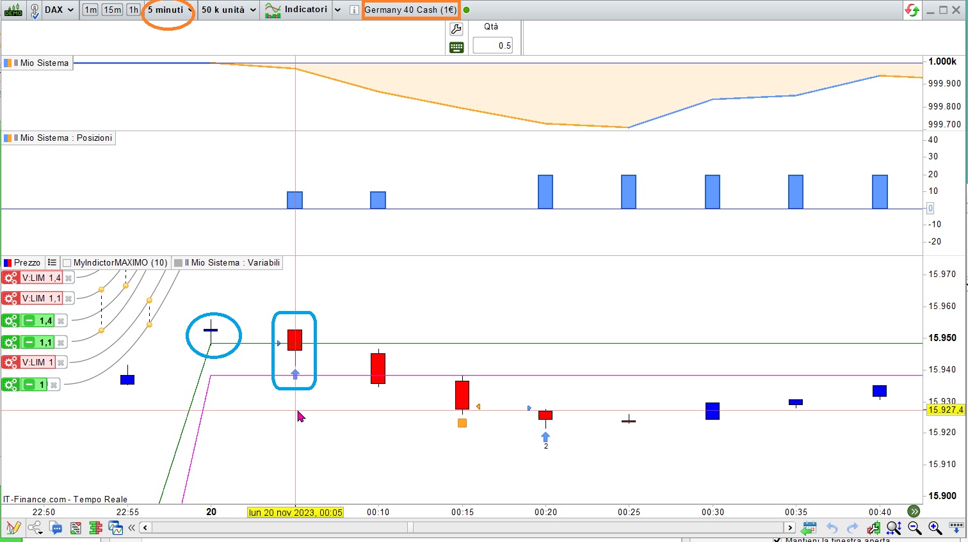Toggle Mantieni la finestra aperta checkbox
The image size is (968, 542).
click(777, 539)
